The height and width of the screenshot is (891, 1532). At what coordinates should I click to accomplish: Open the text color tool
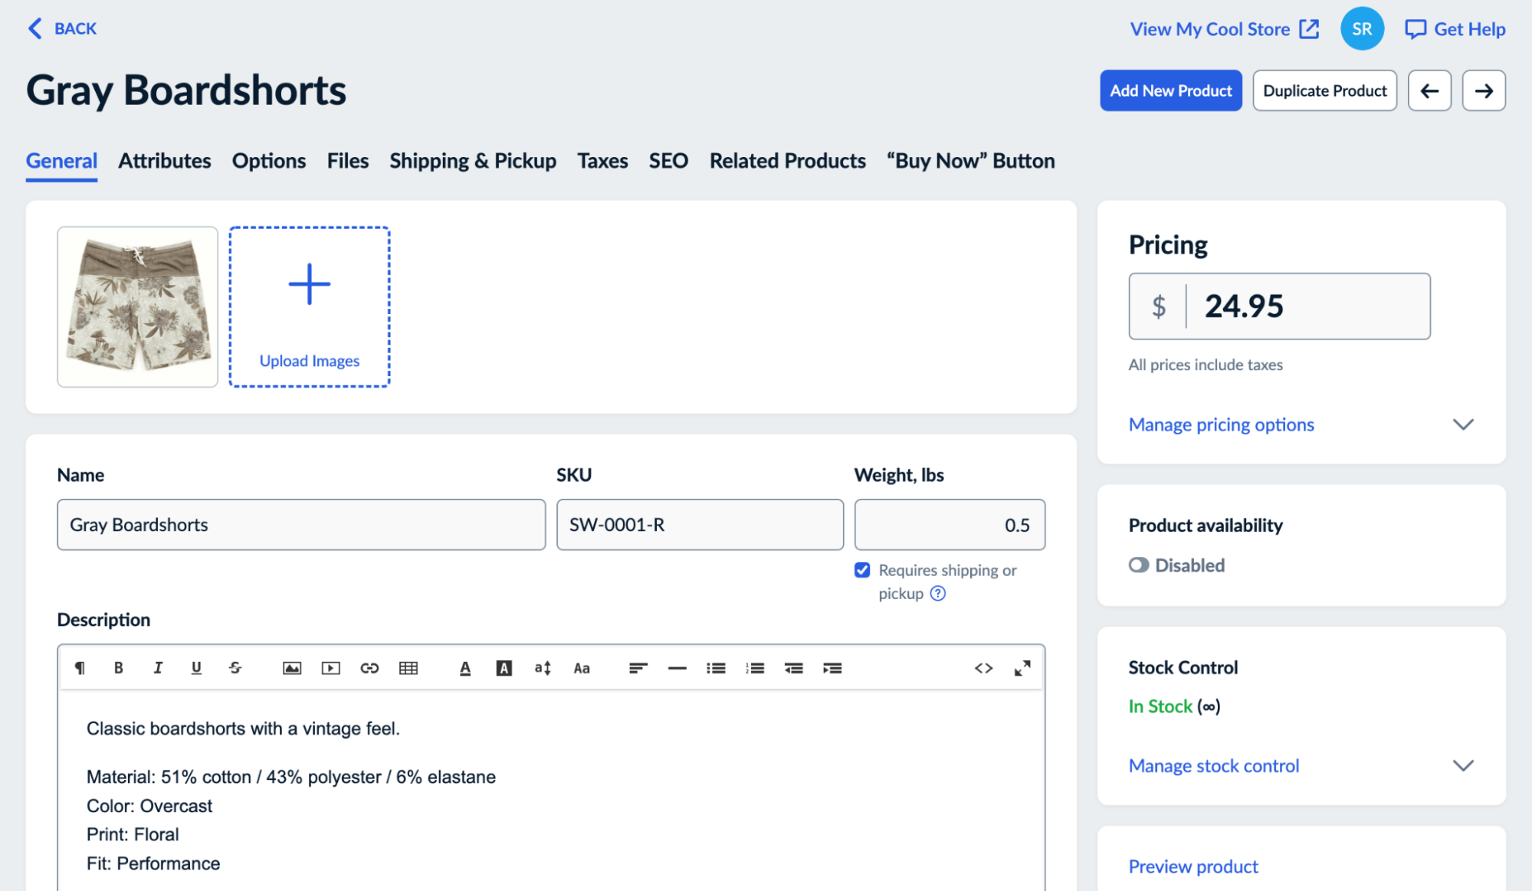tap(465, 667)
